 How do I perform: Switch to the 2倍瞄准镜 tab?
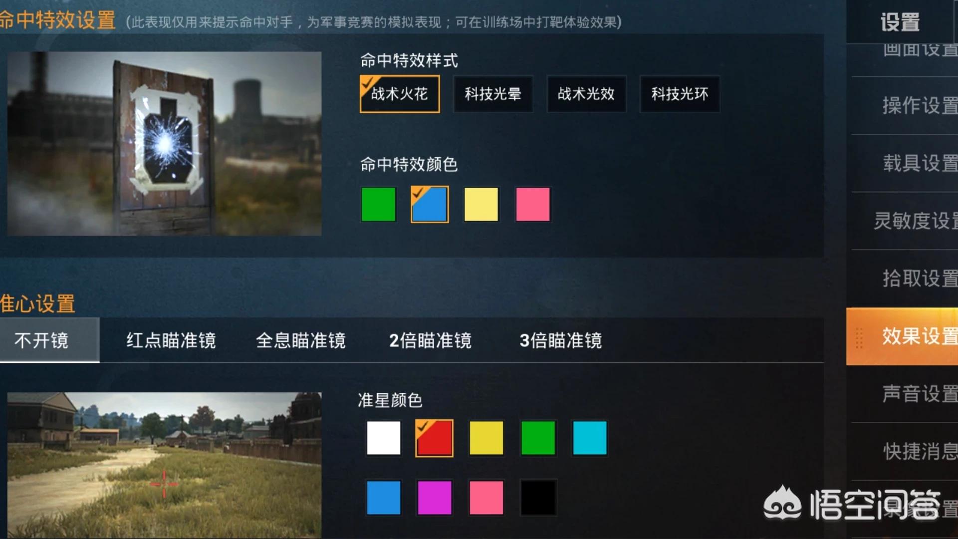tap(430, 340)
